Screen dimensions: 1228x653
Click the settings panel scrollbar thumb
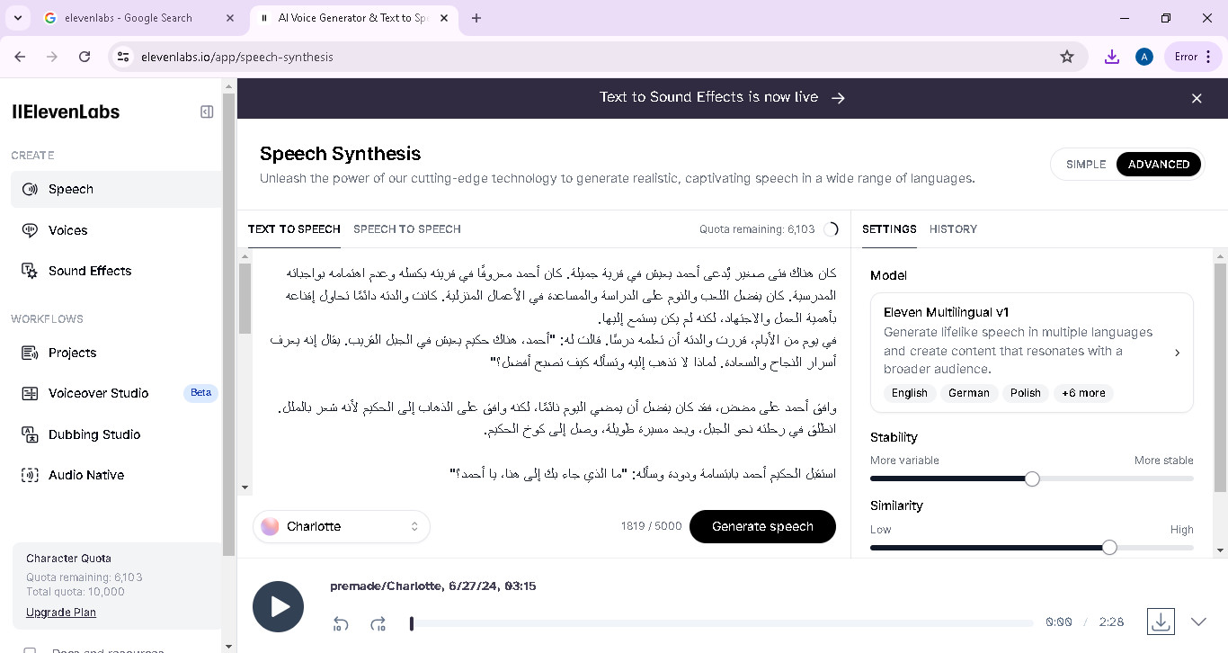coord(1220,378)
